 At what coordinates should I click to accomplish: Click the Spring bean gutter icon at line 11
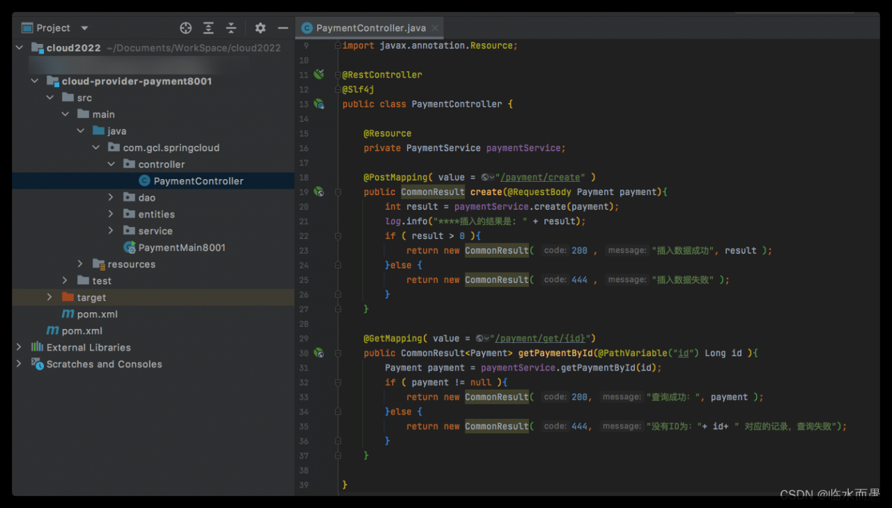(319, 74)
